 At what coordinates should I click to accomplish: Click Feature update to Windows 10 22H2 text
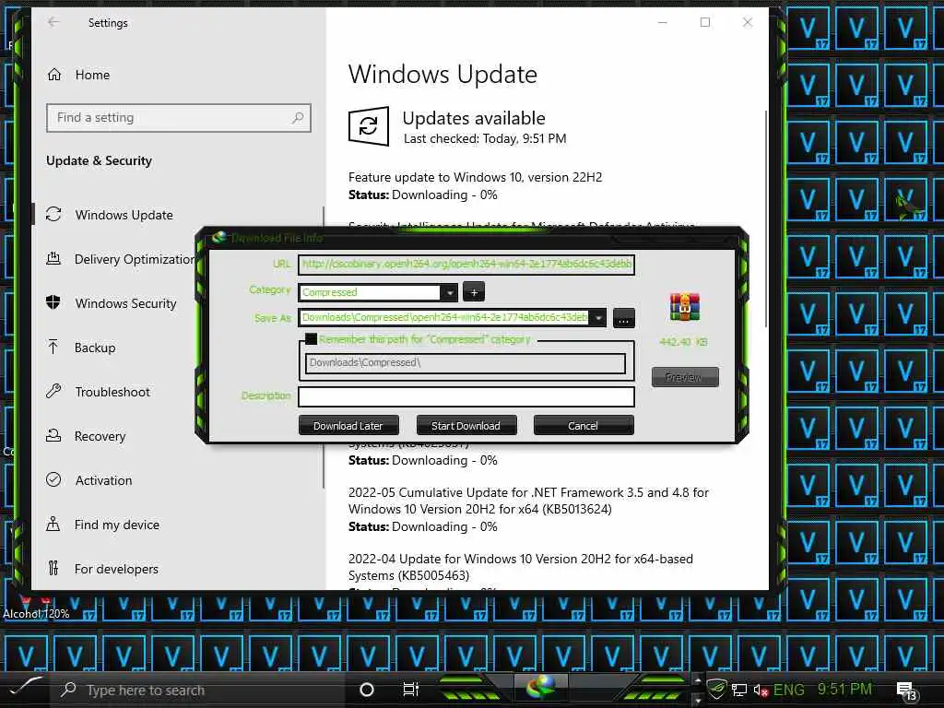(475, 177)
